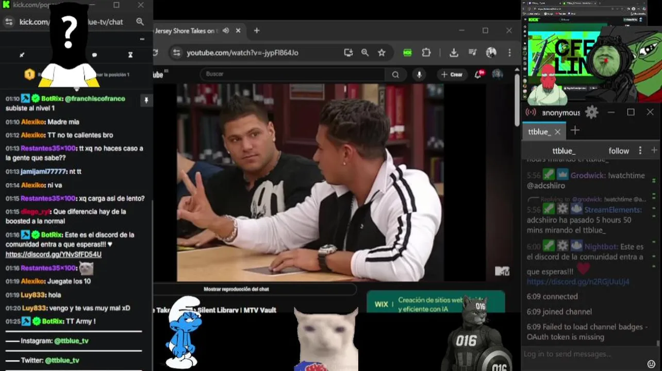Screen dimensions: 662x371
Task: Open the browser extensions puzzle icon
Action: coord(426,53)
